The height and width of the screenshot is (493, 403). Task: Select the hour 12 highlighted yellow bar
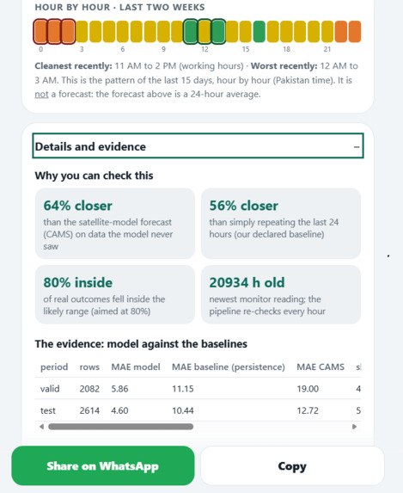click(205, 32)
